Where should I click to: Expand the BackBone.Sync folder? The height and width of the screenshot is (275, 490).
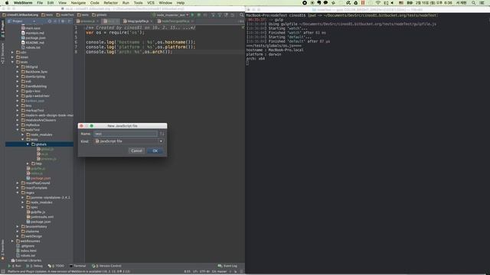pyautogui.click(x=18, y=72)
